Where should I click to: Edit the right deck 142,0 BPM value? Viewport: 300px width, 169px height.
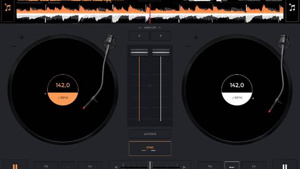237,85
